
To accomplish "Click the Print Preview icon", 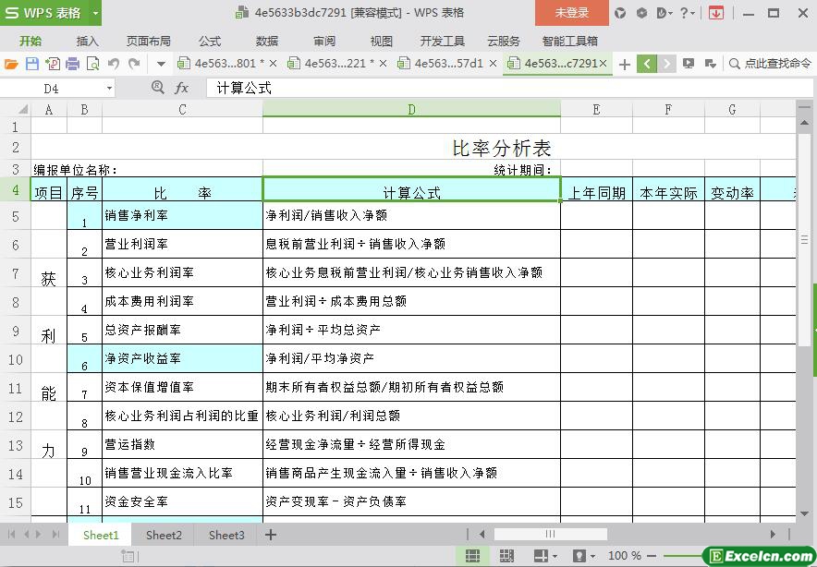I will coord(92,64).
